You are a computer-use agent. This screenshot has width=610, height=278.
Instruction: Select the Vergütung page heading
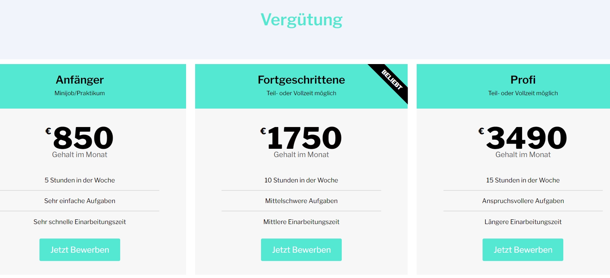(x=301, y=20)
